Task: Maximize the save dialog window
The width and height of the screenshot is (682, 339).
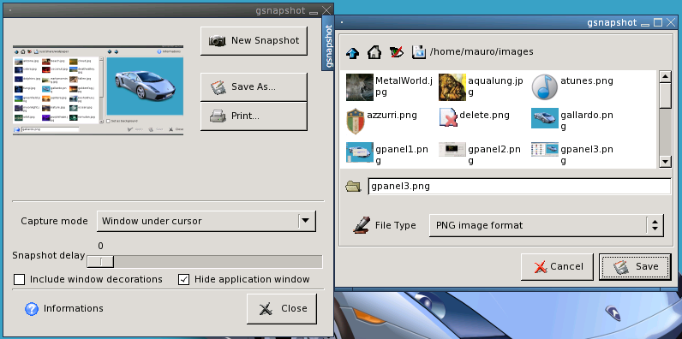Action: point(658,22)
